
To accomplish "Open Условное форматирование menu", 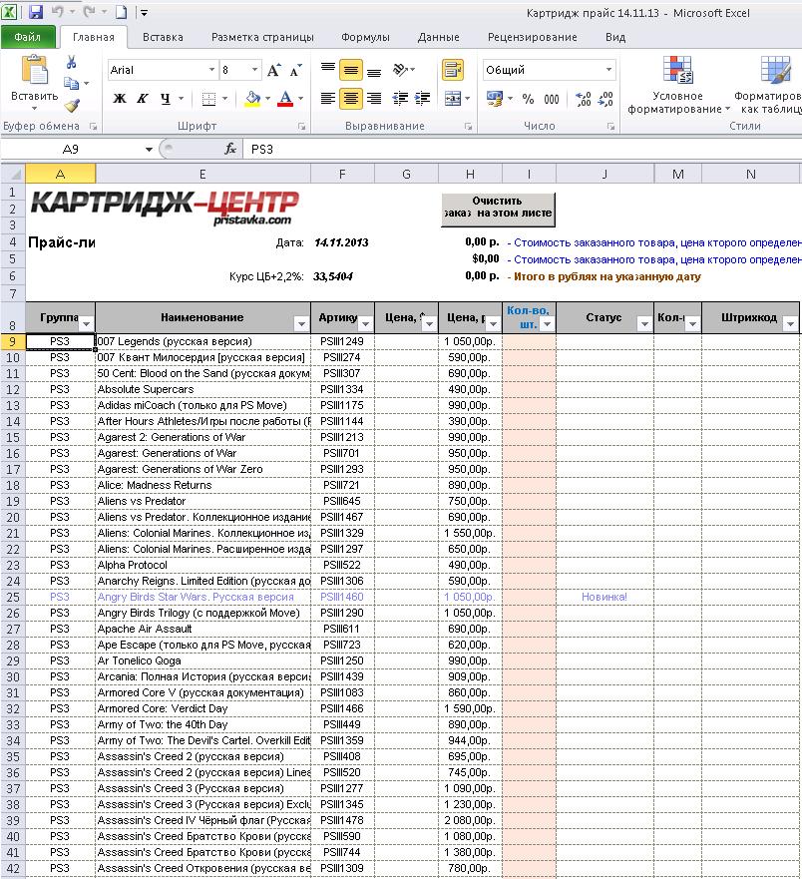I will (678, 85).
